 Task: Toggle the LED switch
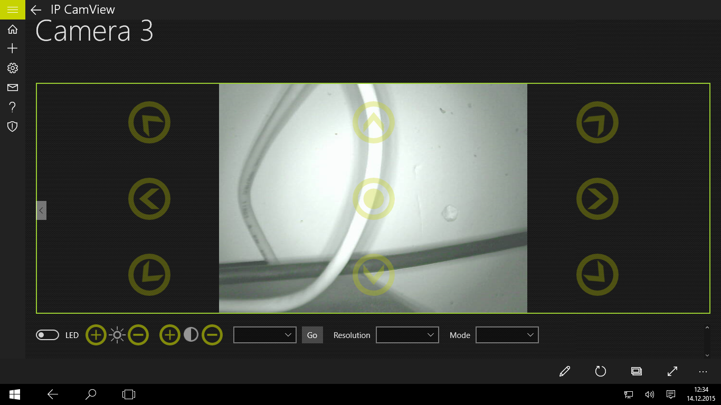click(x=48, y=335)
